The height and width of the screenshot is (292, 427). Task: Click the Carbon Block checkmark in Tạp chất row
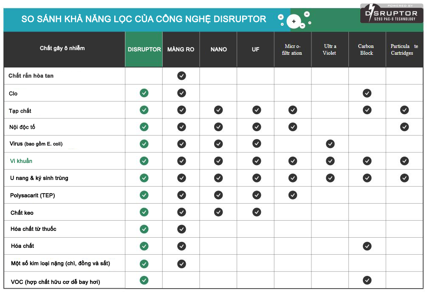pos(367,110)
